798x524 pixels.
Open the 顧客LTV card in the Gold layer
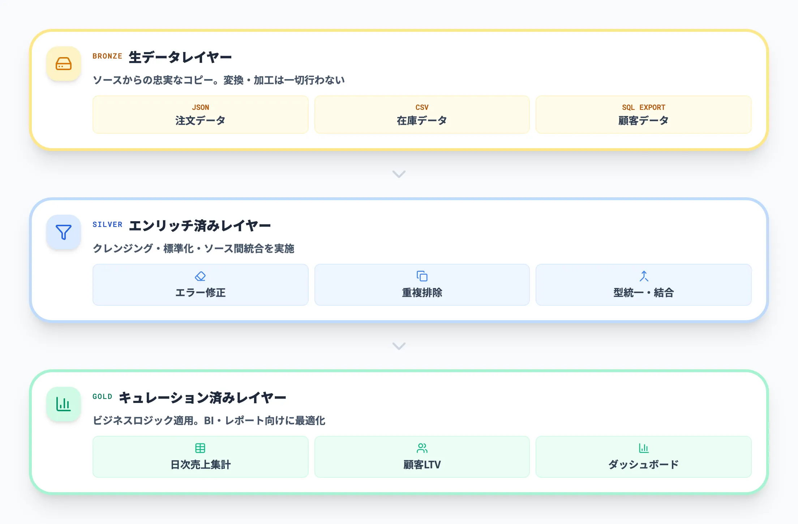click(x=422, y=456)
